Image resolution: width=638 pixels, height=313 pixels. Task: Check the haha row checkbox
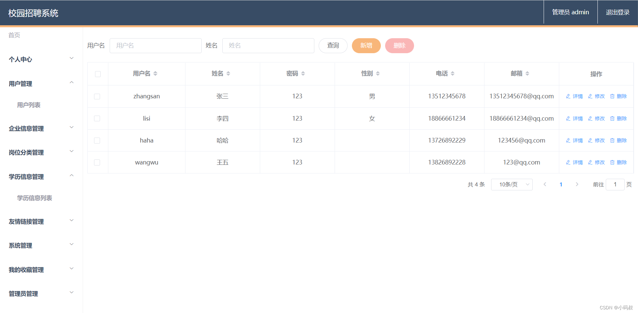(x=97, y=141)
